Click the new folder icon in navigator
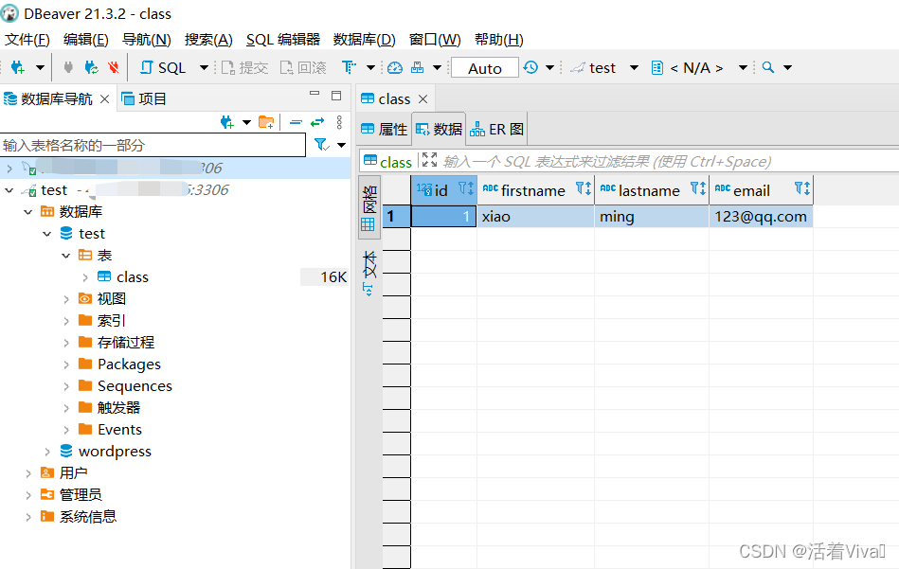Screen dimensions: 899x569 coord(266,122)
